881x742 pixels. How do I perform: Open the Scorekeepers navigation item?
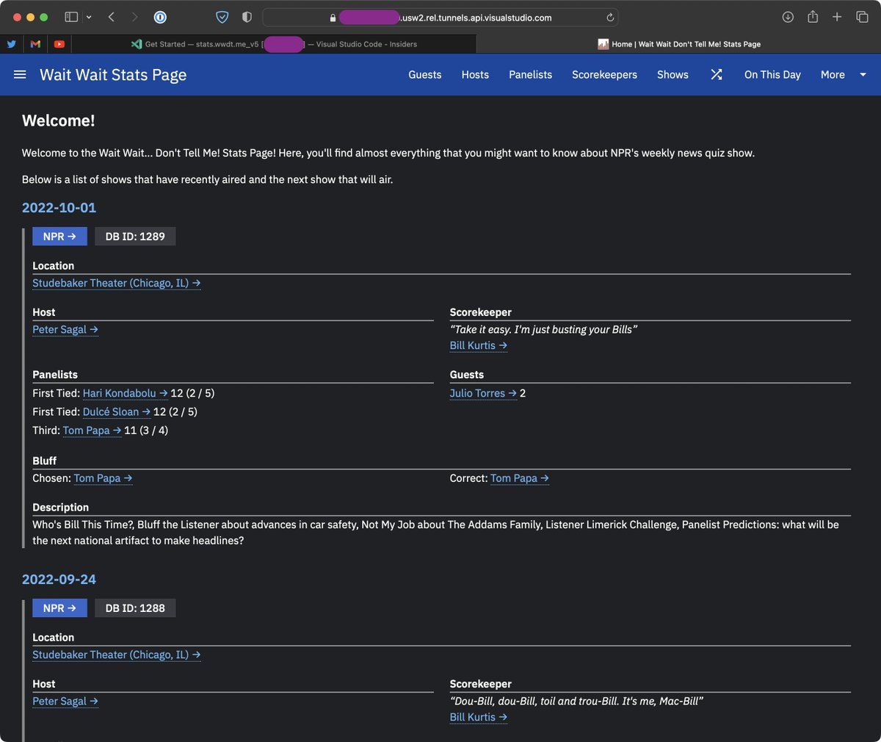(x=604, y=75)
